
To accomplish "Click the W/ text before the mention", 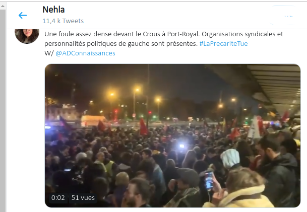I will (x=49, y=53).
